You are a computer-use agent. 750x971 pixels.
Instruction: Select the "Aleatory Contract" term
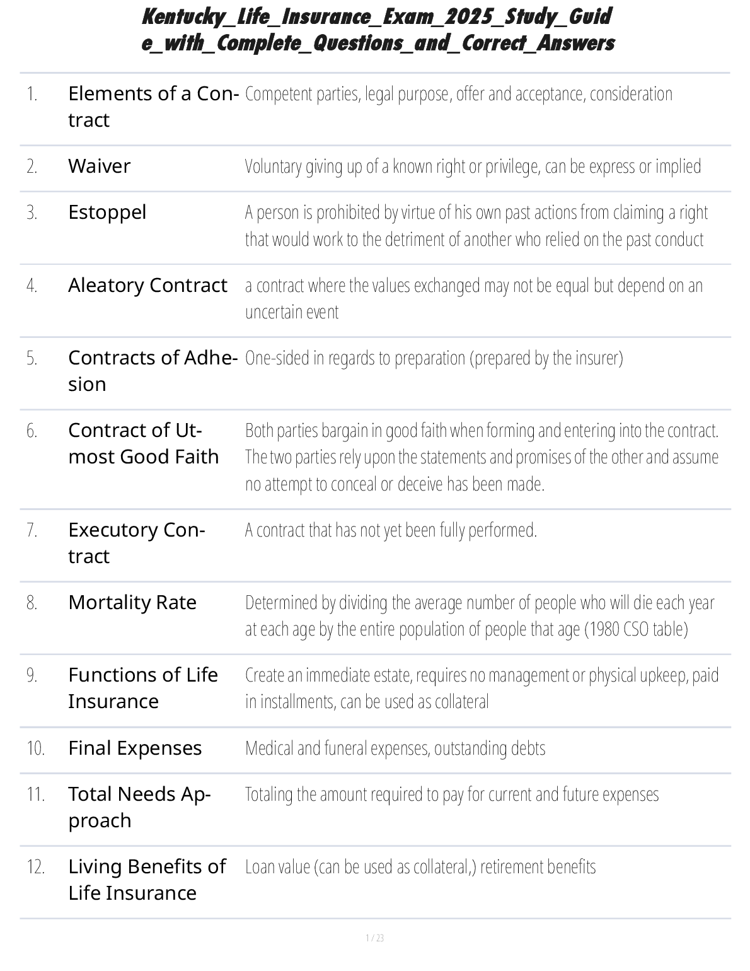(147, 286)
